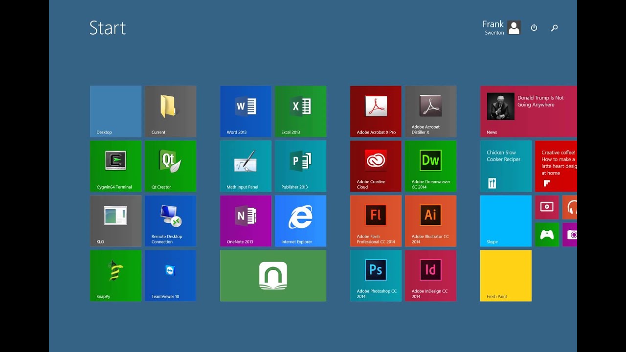626x352 pixels.
Task: Open OneNote 2013
Action: [246, 221]
